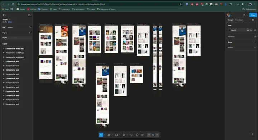Open the shape tools dropdown arrow
Viewport: 258px width, 140px height.
click(x=120, y=135)
